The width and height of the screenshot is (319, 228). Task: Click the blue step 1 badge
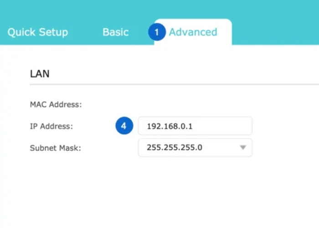(x=157, y=32)
